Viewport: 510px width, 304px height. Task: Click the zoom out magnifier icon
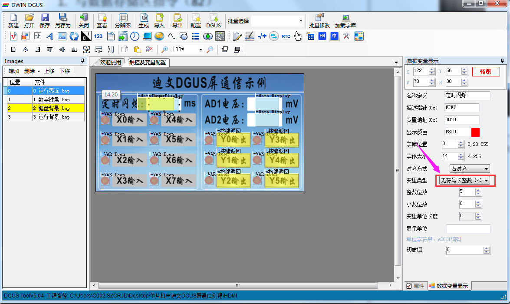(x=210, y=50)
